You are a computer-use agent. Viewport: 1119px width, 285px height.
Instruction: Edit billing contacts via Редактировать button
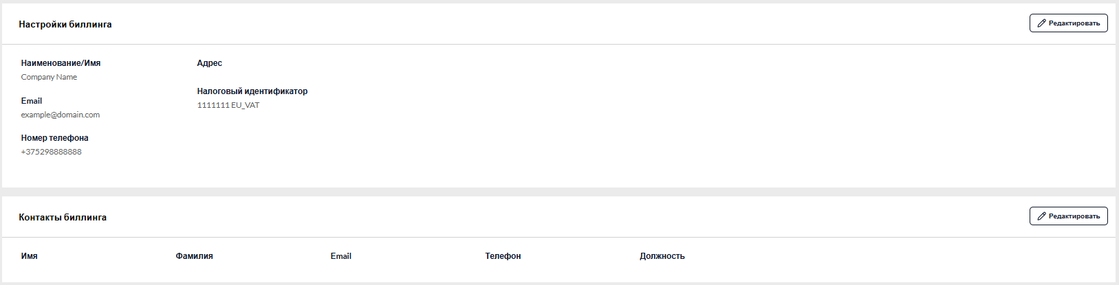pyautogui.click(x=1068, y=216)
